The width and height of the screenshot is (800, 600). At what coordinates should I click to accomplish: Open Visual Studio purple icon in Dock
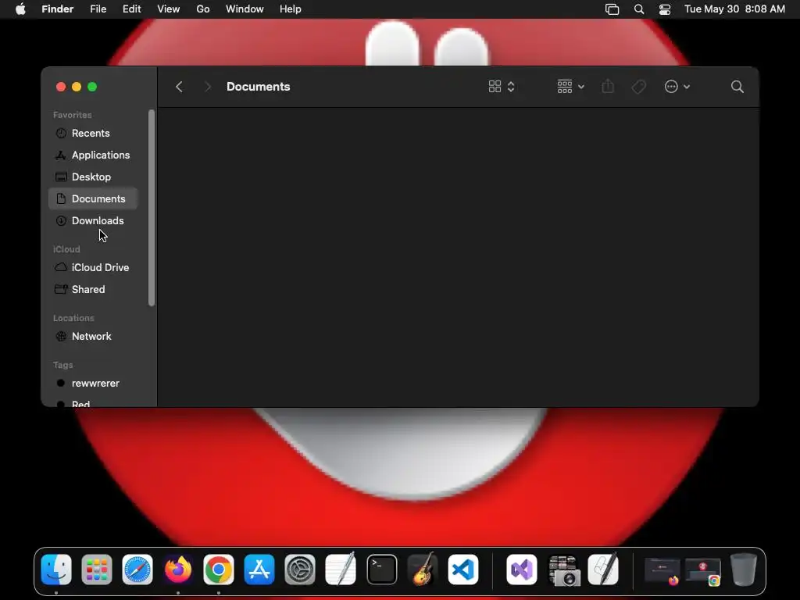(x=521, y=570)
